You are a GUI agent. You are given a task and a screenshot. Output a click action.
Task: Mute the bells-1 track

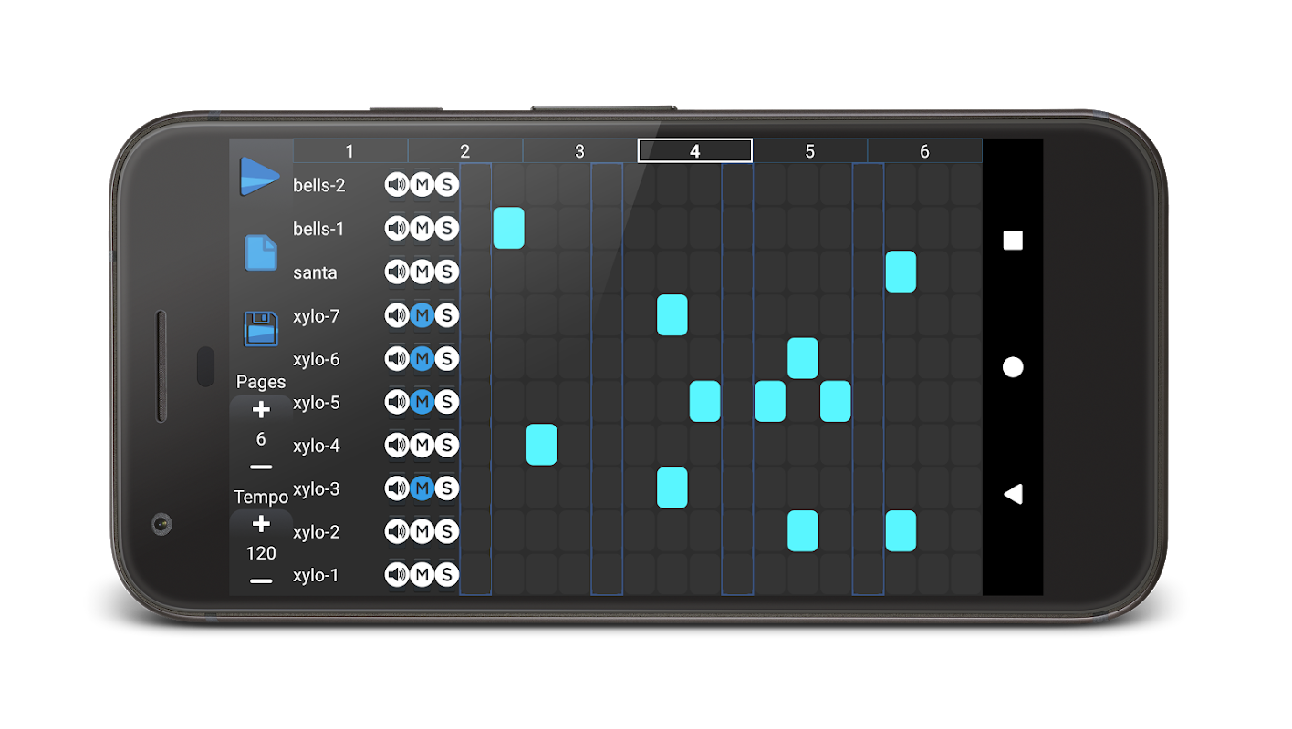pyautogui.click(x=422, y=229)
